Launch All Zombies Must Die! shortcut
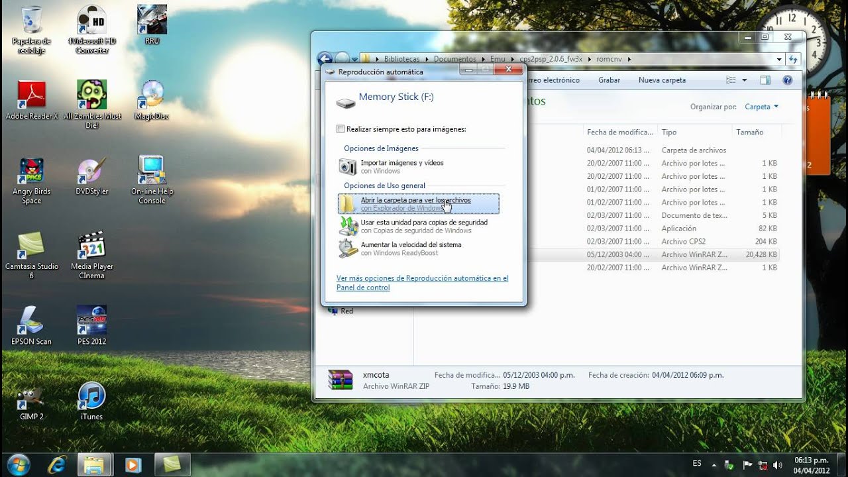Image resolution: width=848 pixels, height=477 pixels. (x=91, y=105)
